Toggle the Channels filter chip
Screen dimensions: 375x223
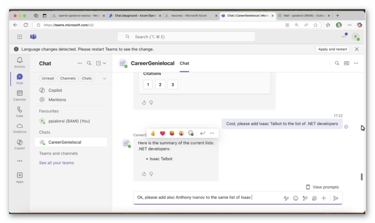(x=68, y=78)
